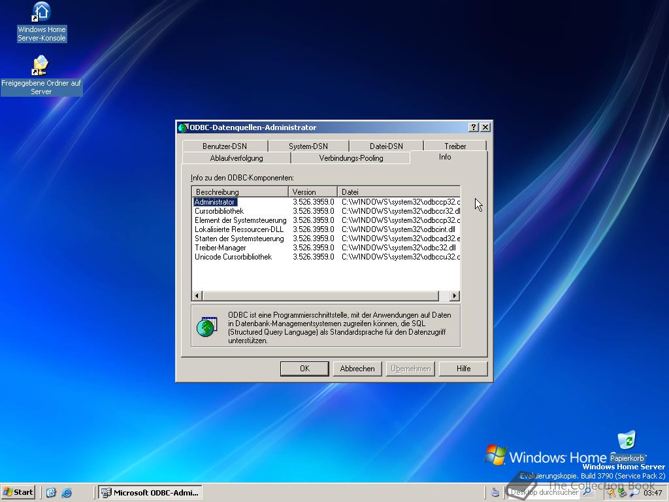Click the left arrow of the horizontal scrollbar
The height and width of the screenshot is (502, 669).
pyautogui.click(x=197, y=296)
